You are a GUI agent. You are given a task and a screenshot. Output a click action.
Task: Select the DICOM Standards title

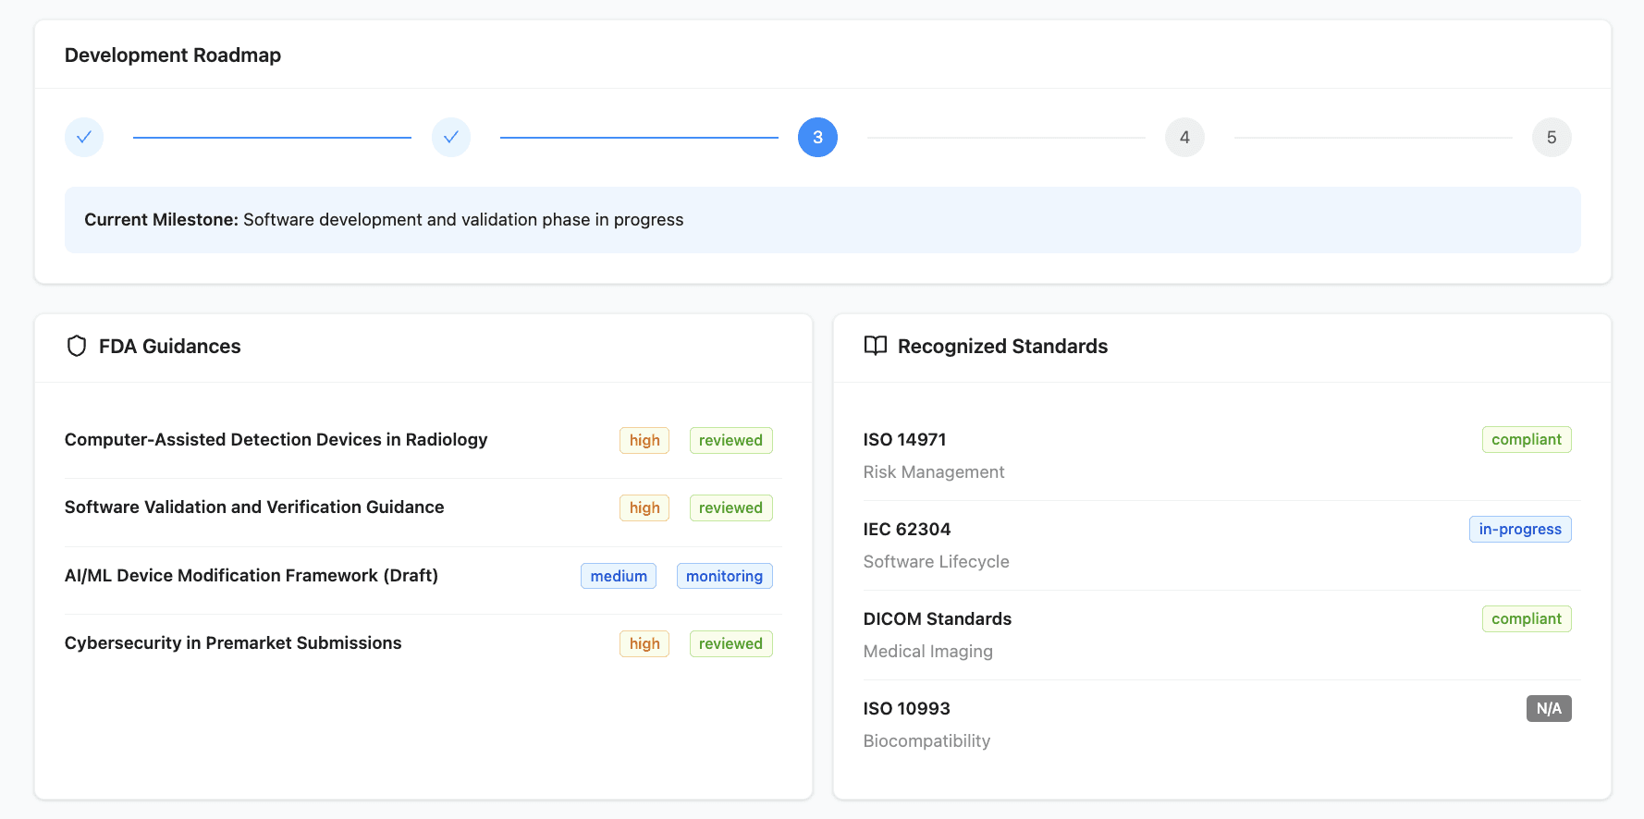(938, 619)
